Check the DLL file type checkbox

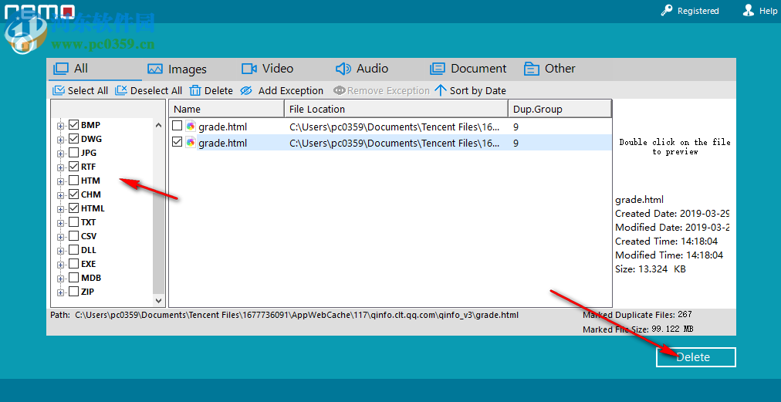[73, 249]
